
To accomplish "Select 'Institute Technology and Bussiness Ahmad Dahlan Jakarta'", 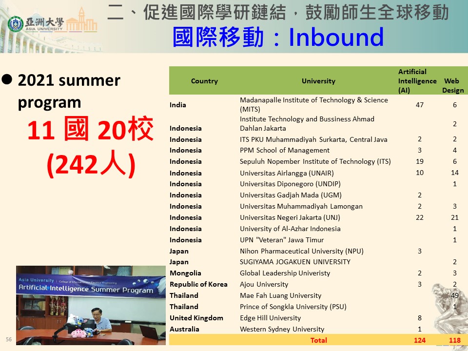I will point(307,123).
